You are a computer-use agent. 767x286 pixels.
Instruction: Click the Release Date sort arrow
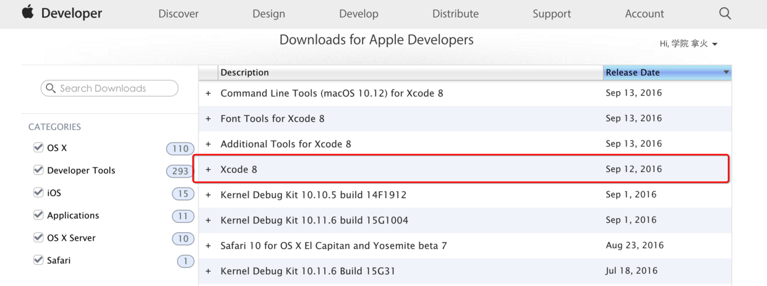[726, 72]
